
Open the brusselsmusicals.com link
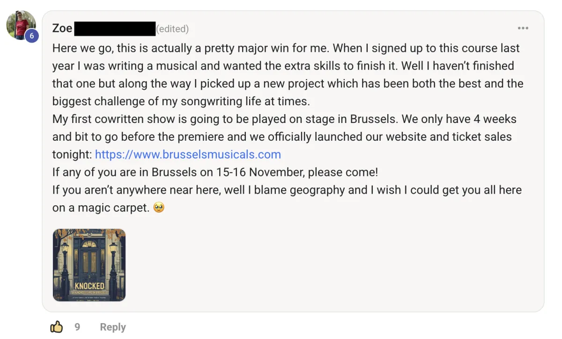pos(188,154)
